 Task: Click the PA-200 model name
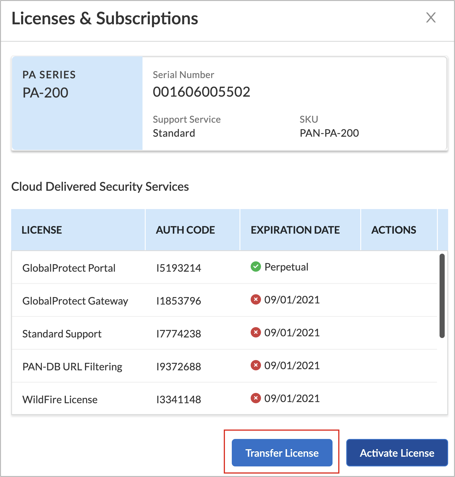click(45, 93)
